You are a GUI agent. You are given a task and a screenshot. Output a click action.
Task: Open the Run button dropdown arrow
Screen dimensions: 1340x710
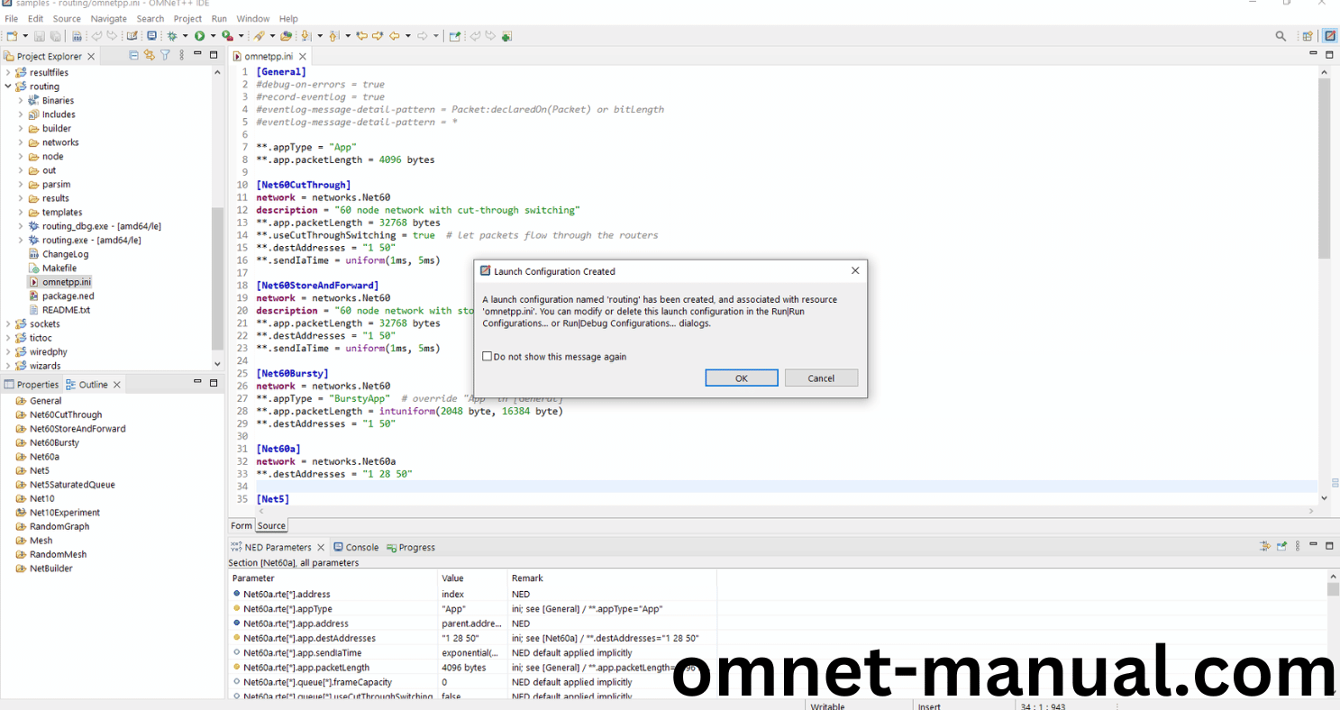click(x=213, y=36)
